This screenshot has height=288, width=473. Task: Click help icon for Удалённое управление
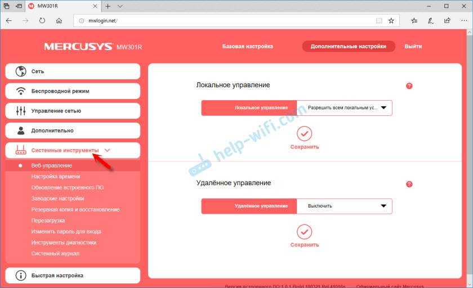[x=409, y=184]
